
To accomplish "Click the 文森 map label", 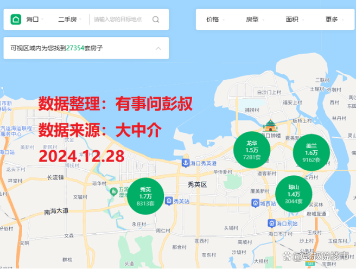I will click(69, 236).
